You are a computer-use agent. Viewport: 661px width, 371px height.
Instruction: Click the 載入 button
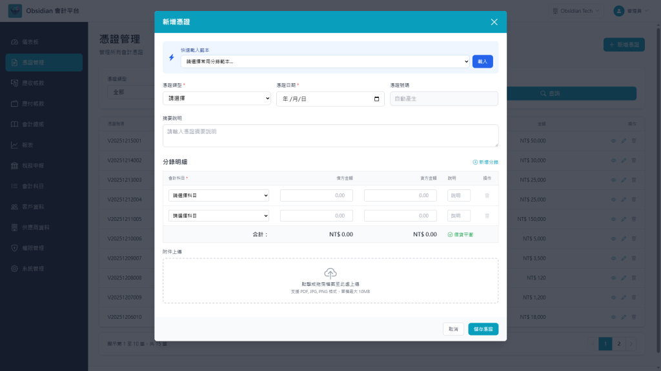(x=483, y=61)
